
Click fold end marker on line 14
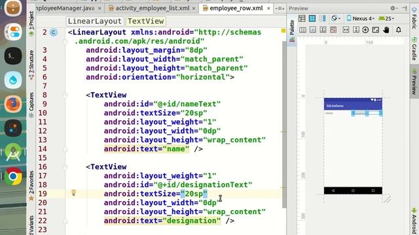(x=65, y=149)
